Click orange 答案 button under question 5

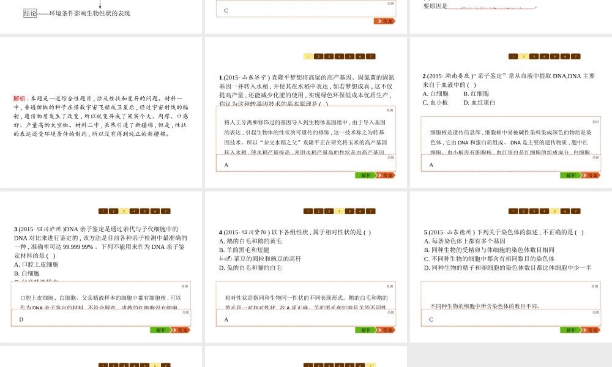pos(591,330)
